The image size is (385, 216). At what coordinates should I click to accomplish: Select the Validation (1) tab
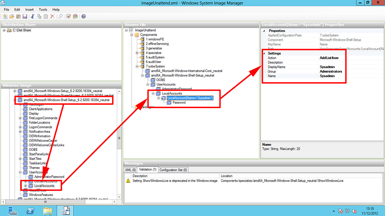pos(148,169)
